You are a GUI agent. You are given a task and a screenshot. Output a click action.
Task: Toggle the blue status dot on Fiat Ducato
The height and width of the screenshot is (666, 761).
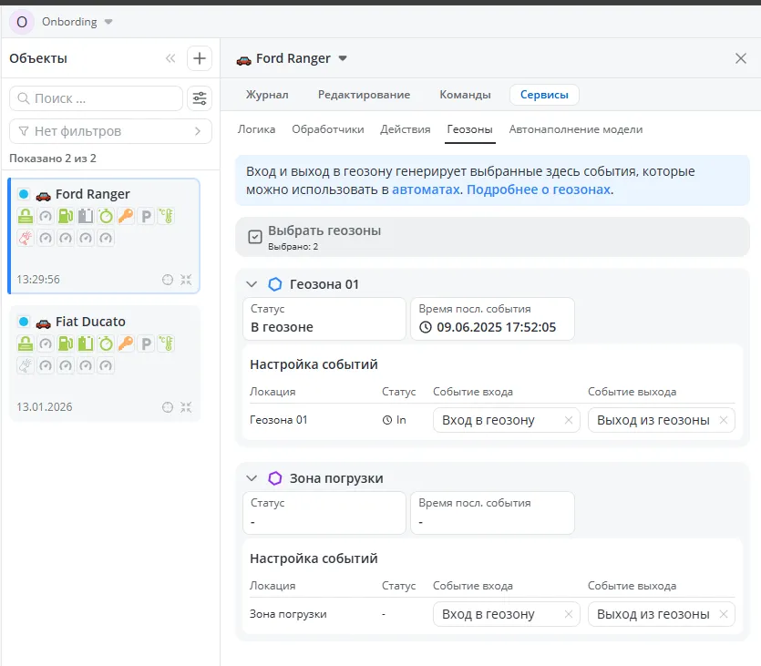click(x=24, y=322)
